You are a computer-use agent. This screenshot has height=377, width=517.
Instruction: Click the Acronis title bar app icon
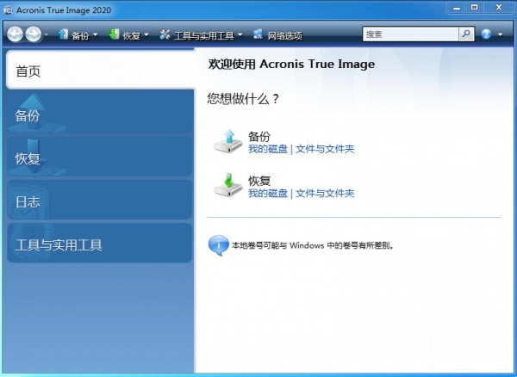[x=8, y=10]
